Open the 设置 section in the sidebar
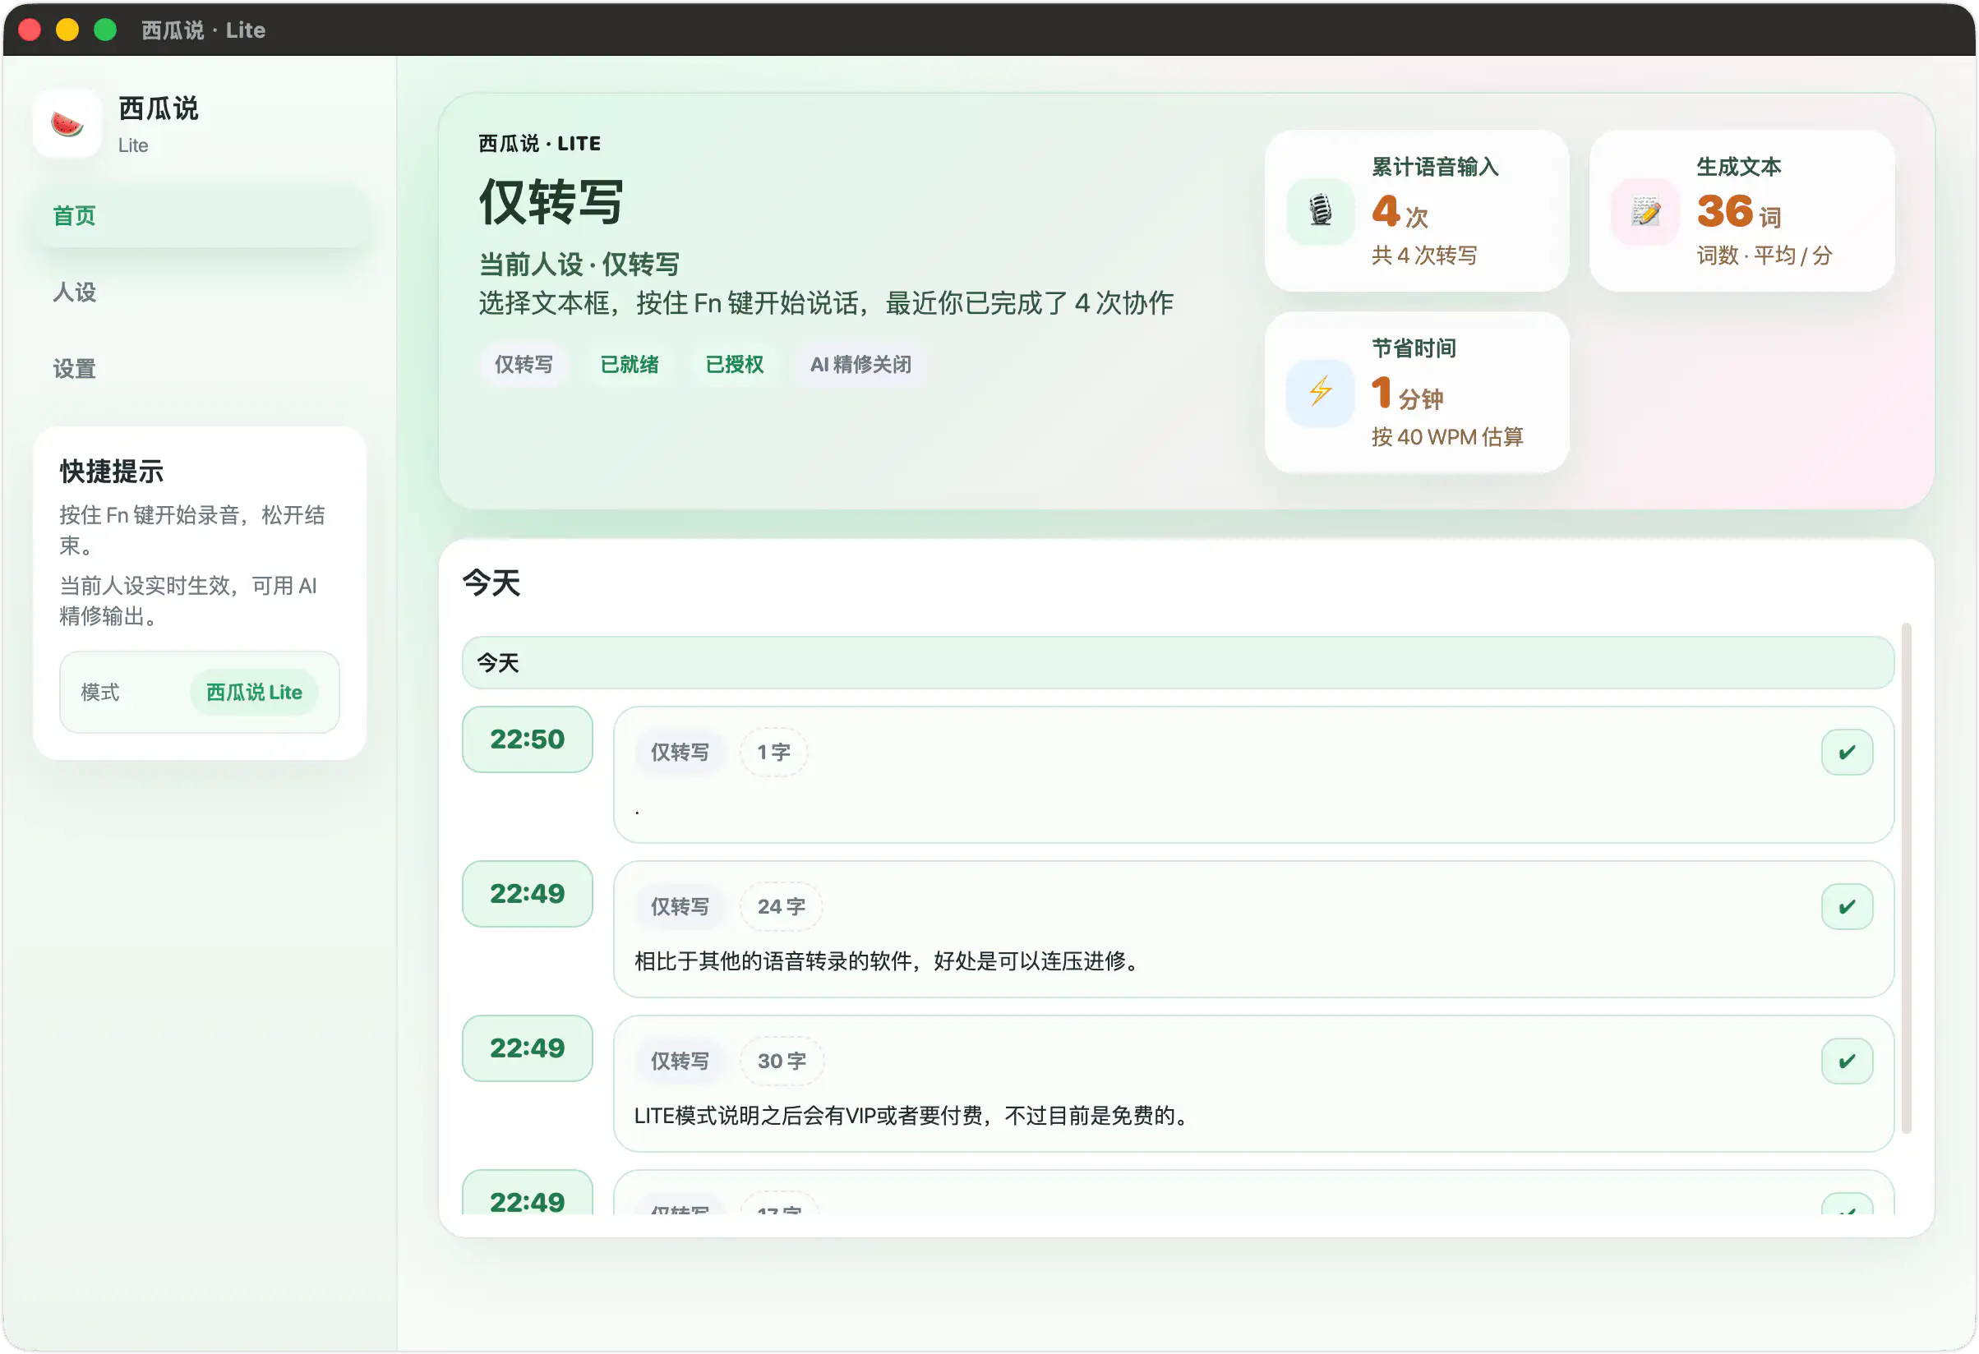This screenshot has width=1979, height=1354. coord(74,369)
